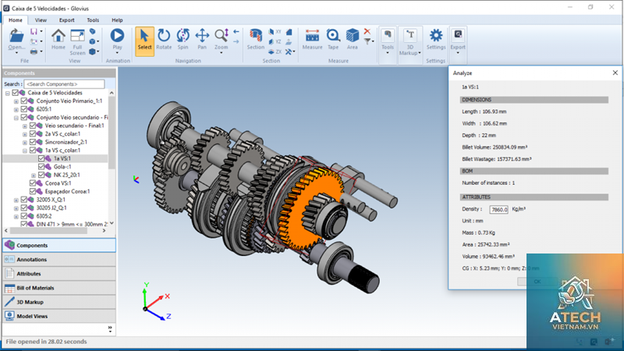Click the Zoom magnifier tool

click(x=220, y=35)
